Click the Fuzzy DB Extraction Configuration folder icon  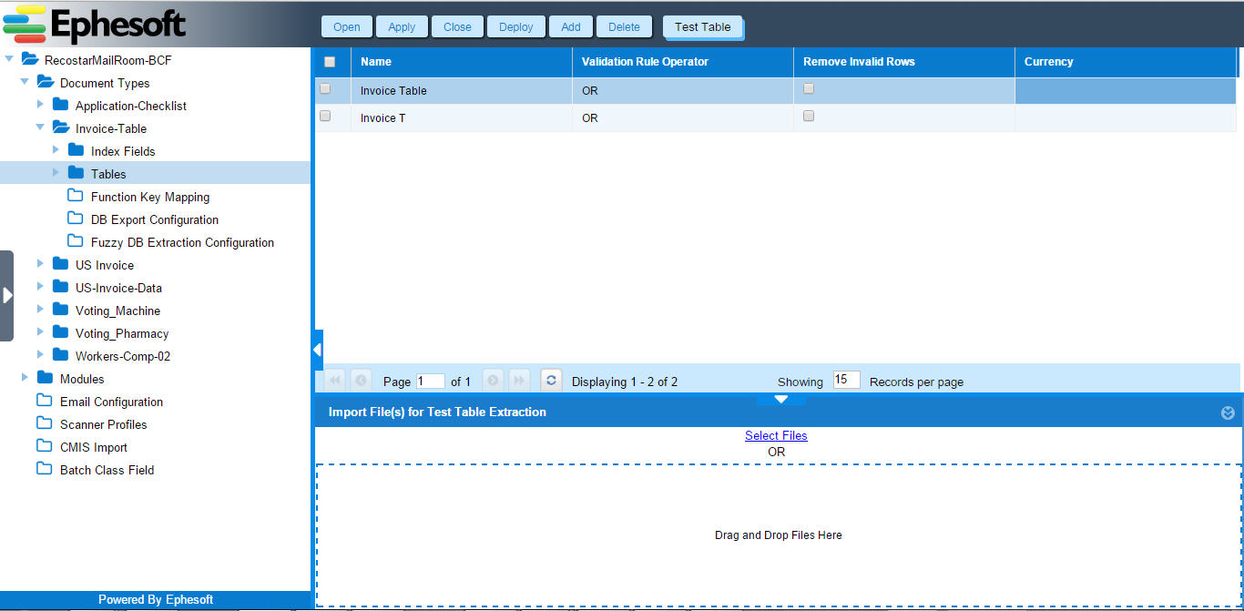coord(76,242)
